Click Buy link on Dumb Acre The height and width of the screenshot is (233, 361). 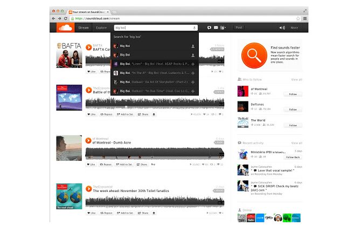click(153, 165)
